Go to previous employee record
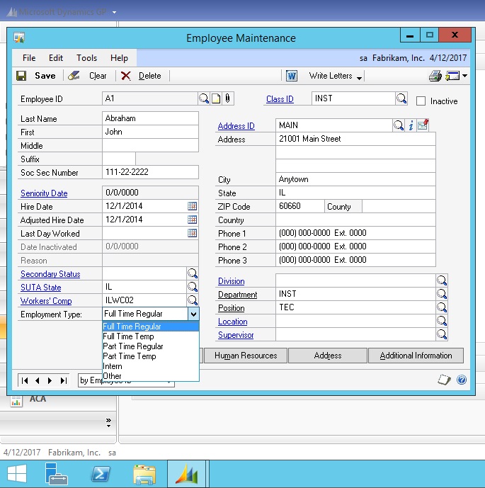Image resolution: width=485 pixels, height=488 pixels. (38, 380)
